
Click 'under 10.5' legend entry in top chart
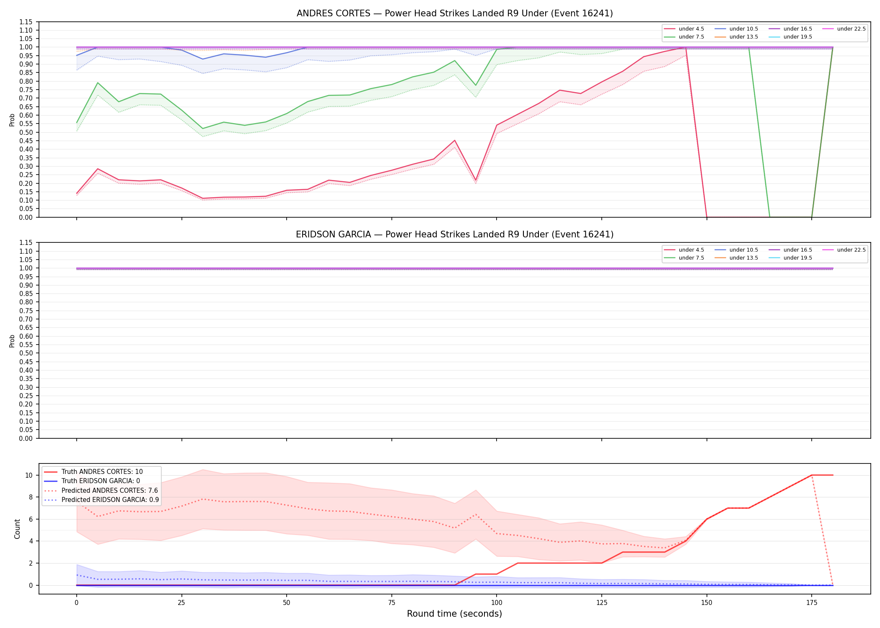(x=736, y=29)
